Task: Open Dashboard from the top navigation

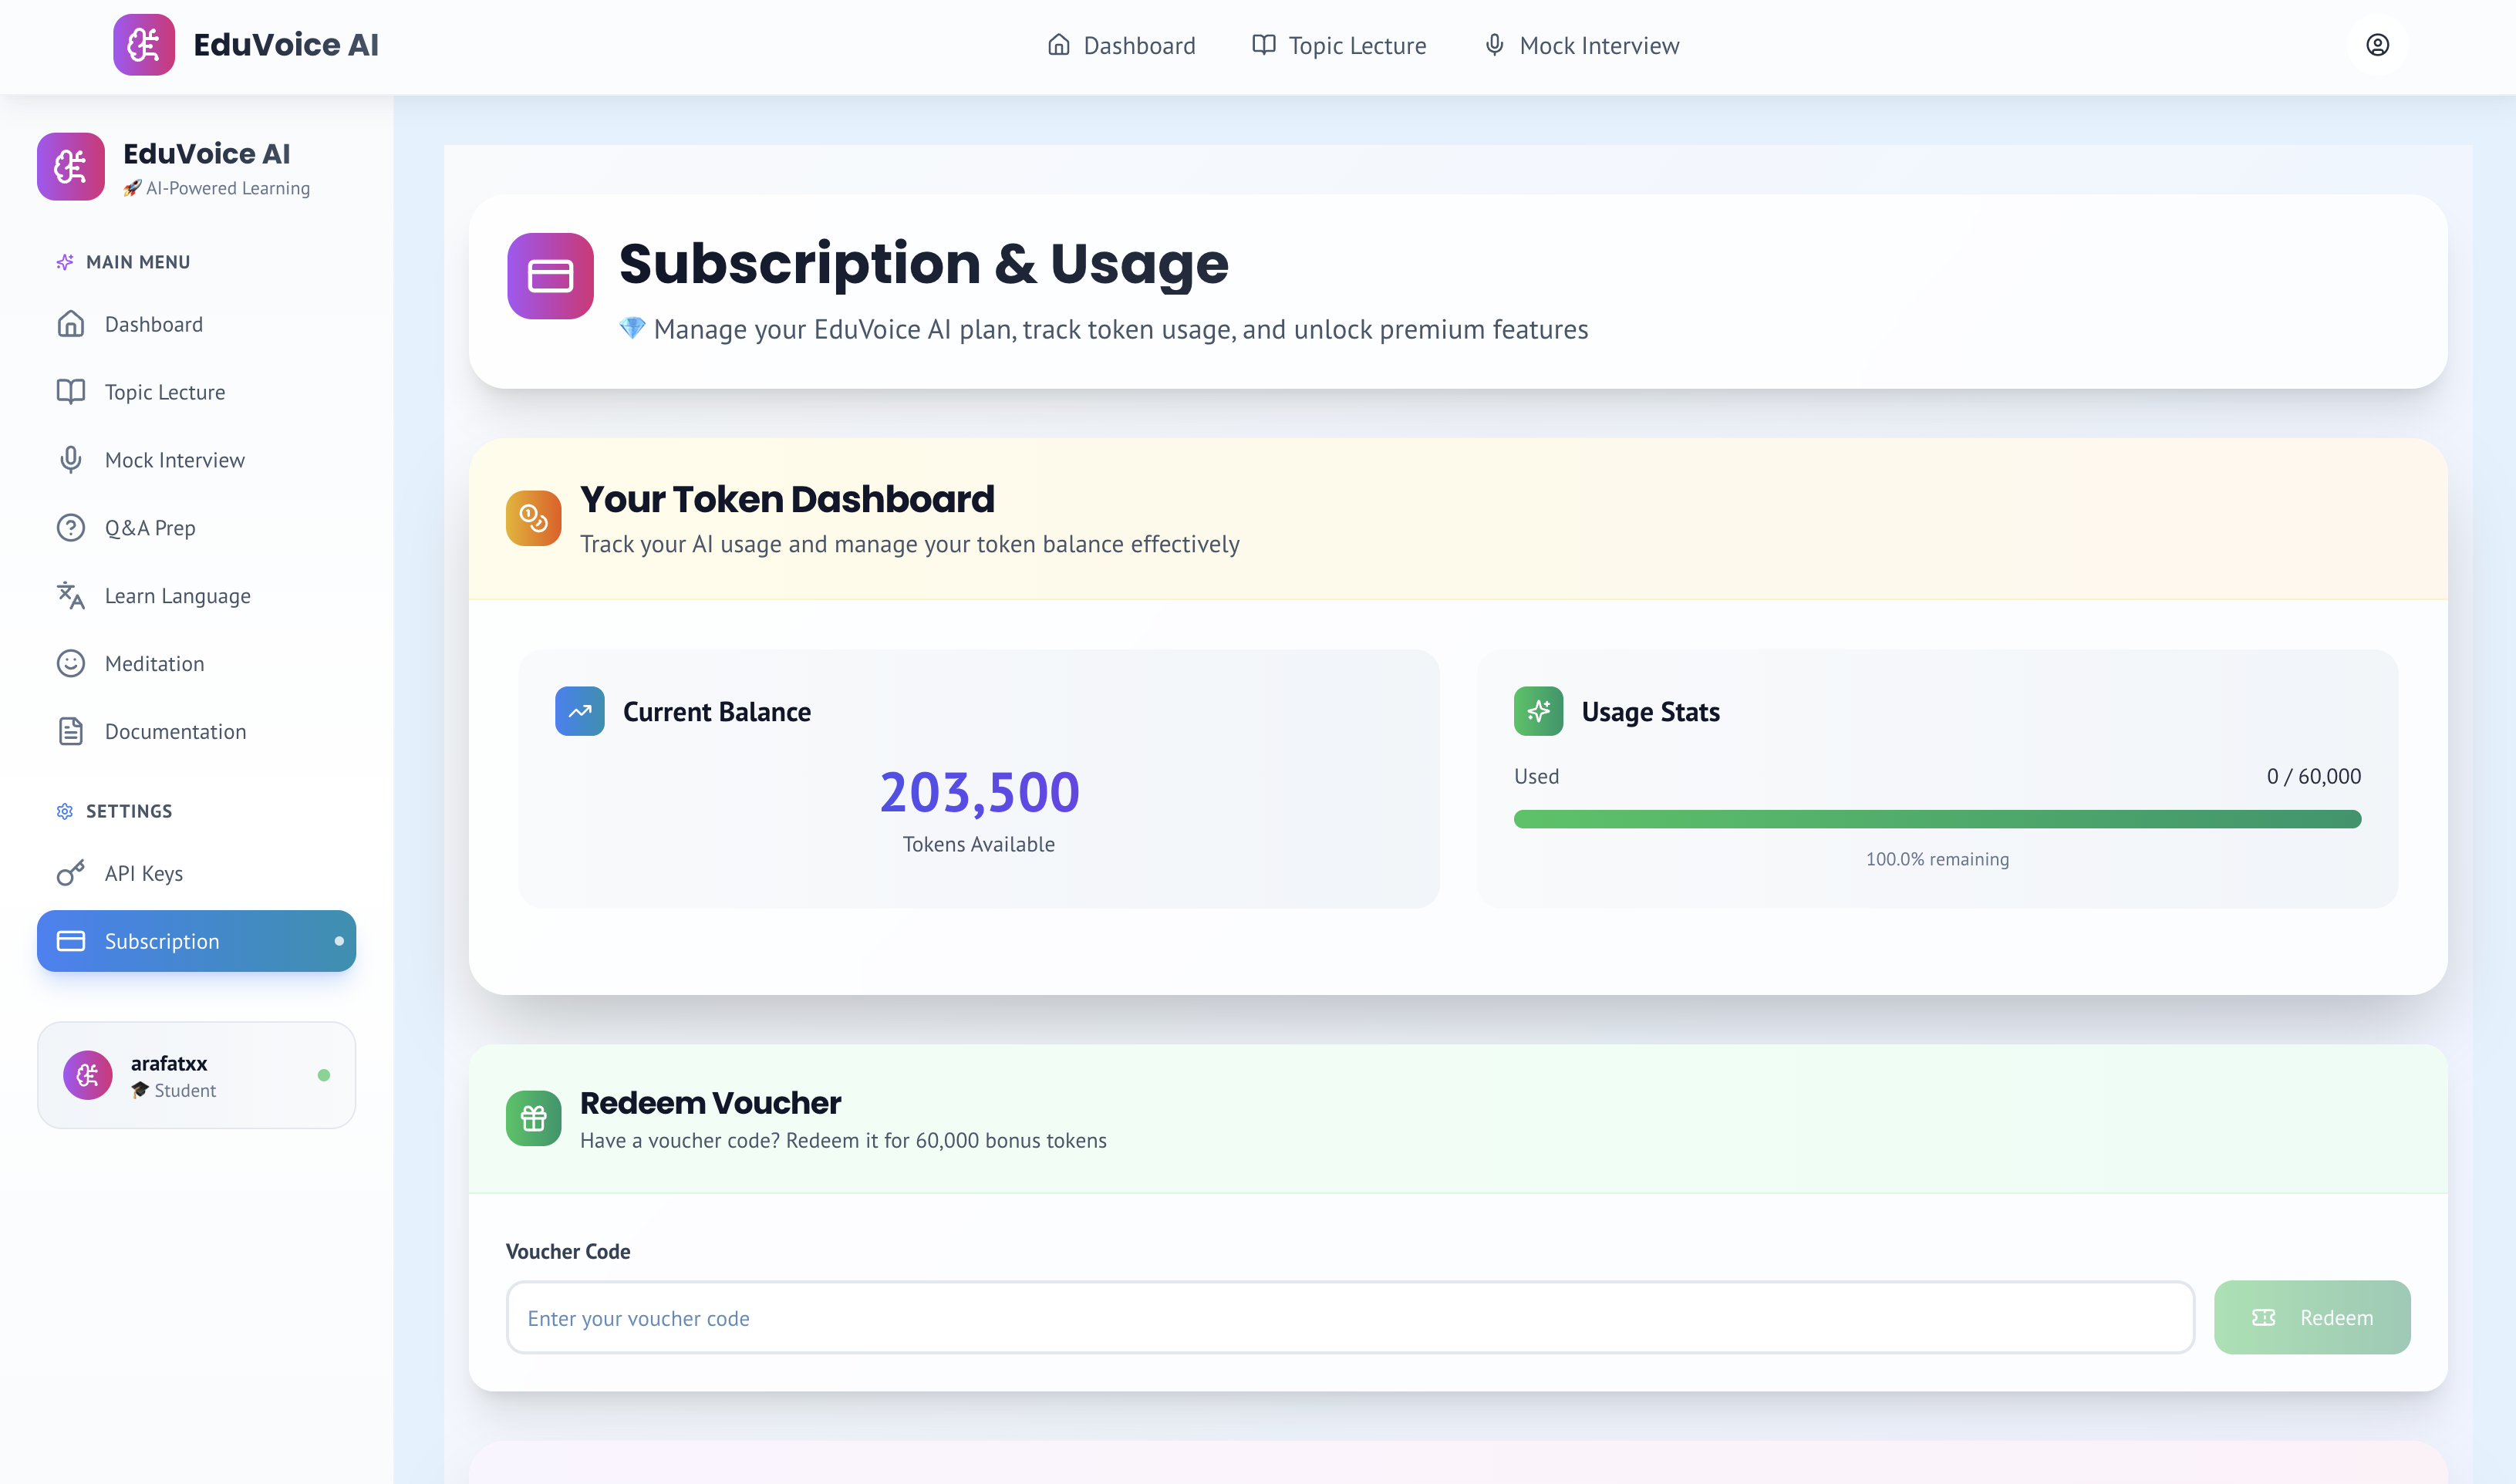Action: (1121, 46)
